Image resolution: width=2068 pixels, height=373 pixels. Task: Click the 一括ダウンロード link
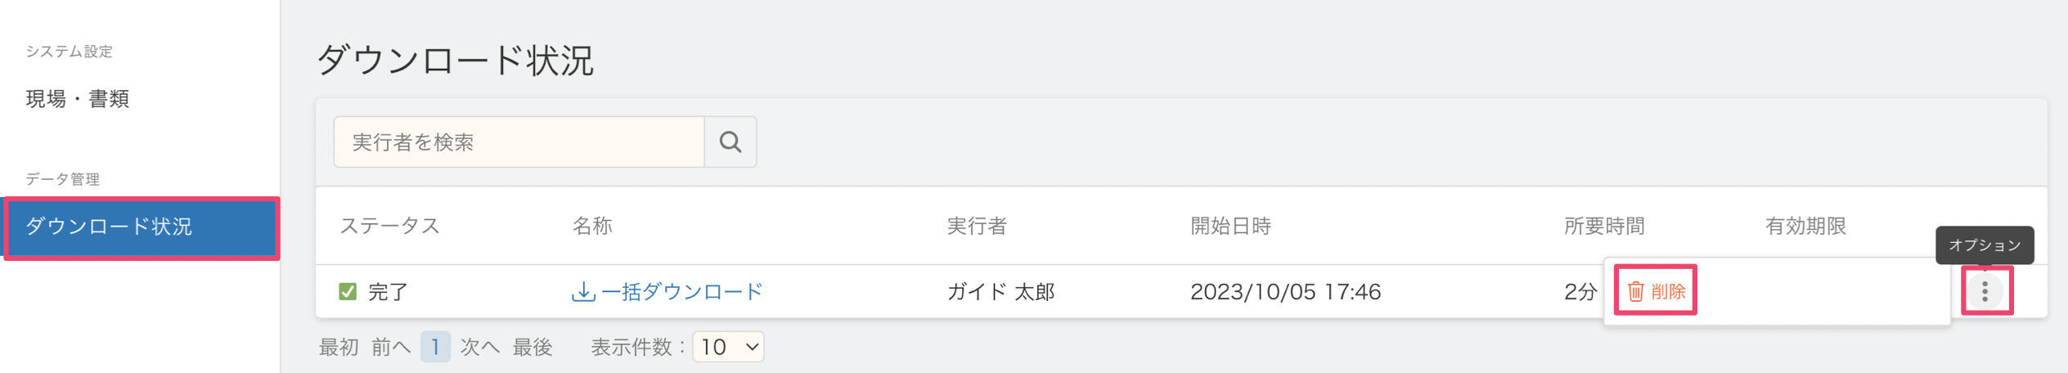(681, 291)
